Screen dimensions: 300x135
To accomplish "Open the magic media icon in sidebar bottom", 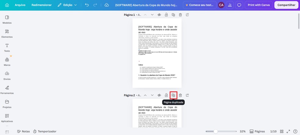I will click(7, 132).
